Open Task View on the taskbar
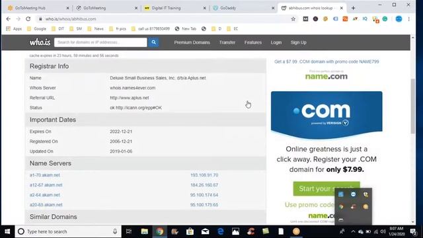The image size is (423, 238). 129,231
